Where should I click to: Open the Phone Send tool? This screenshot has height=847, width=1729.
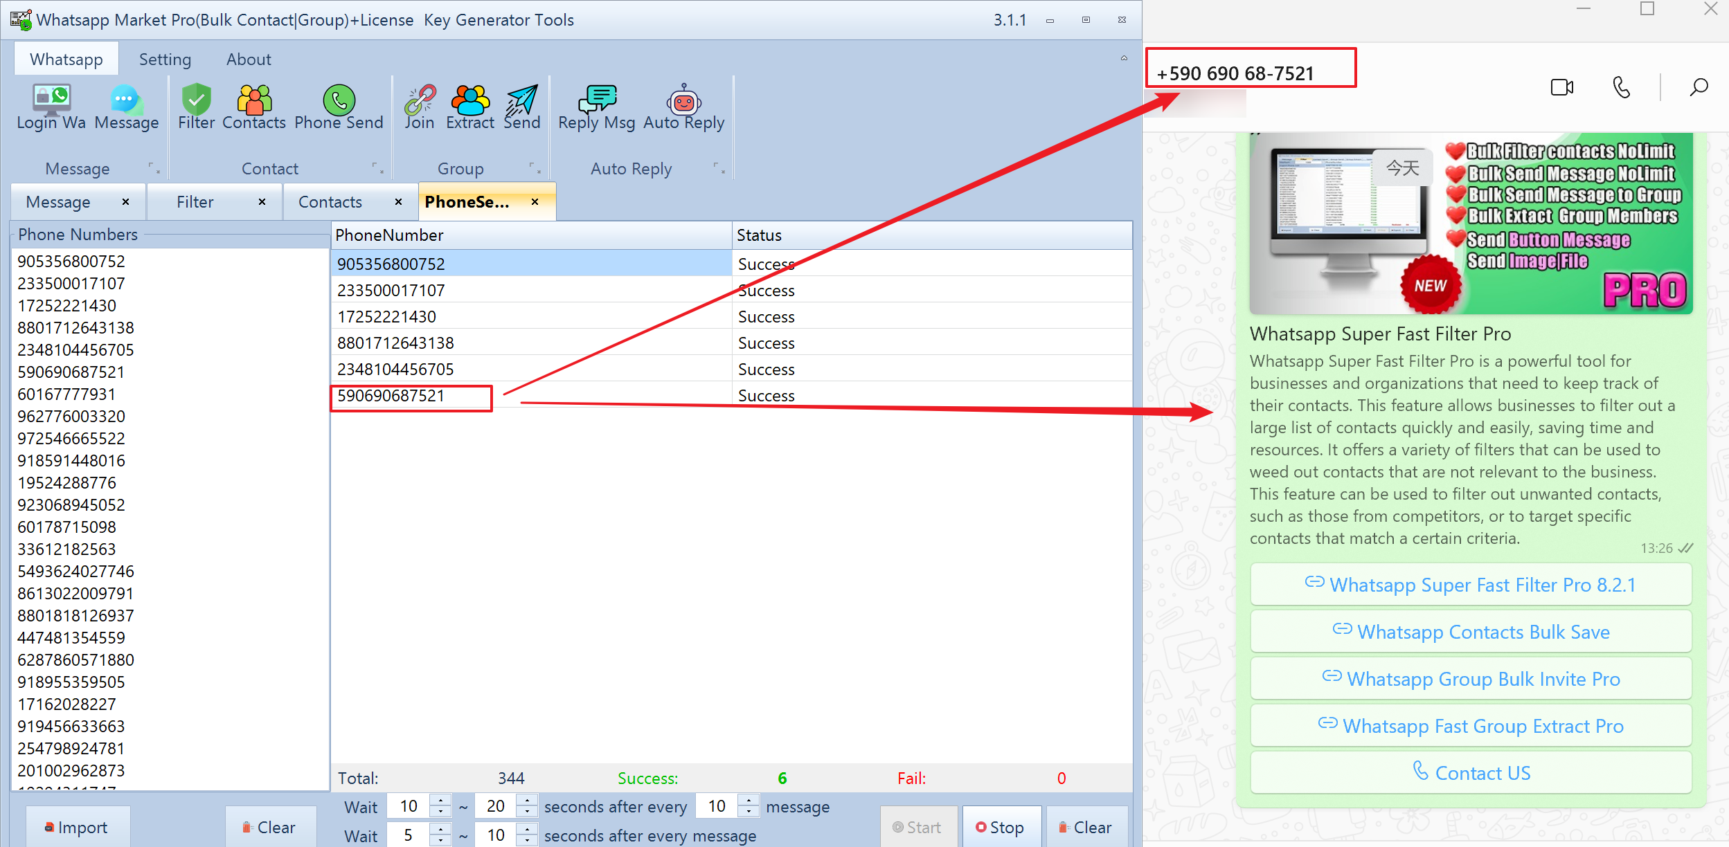coord(339,107)
